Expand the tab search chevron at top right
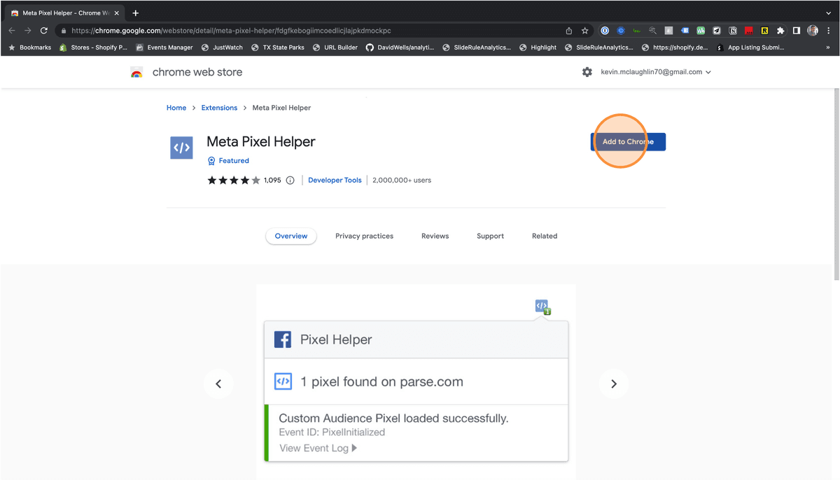Image resolution: width=840 pixels, height=487 pixels. [x=829, y=13]
